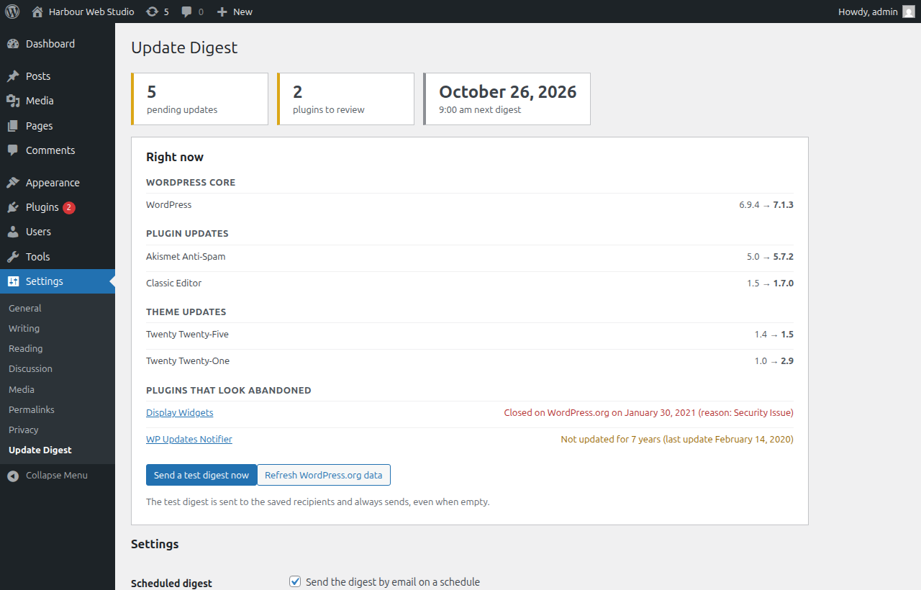This screenshot has height=590, width=921.
Task: Click the 2 plugins to review card
Action: coord(346,99)
